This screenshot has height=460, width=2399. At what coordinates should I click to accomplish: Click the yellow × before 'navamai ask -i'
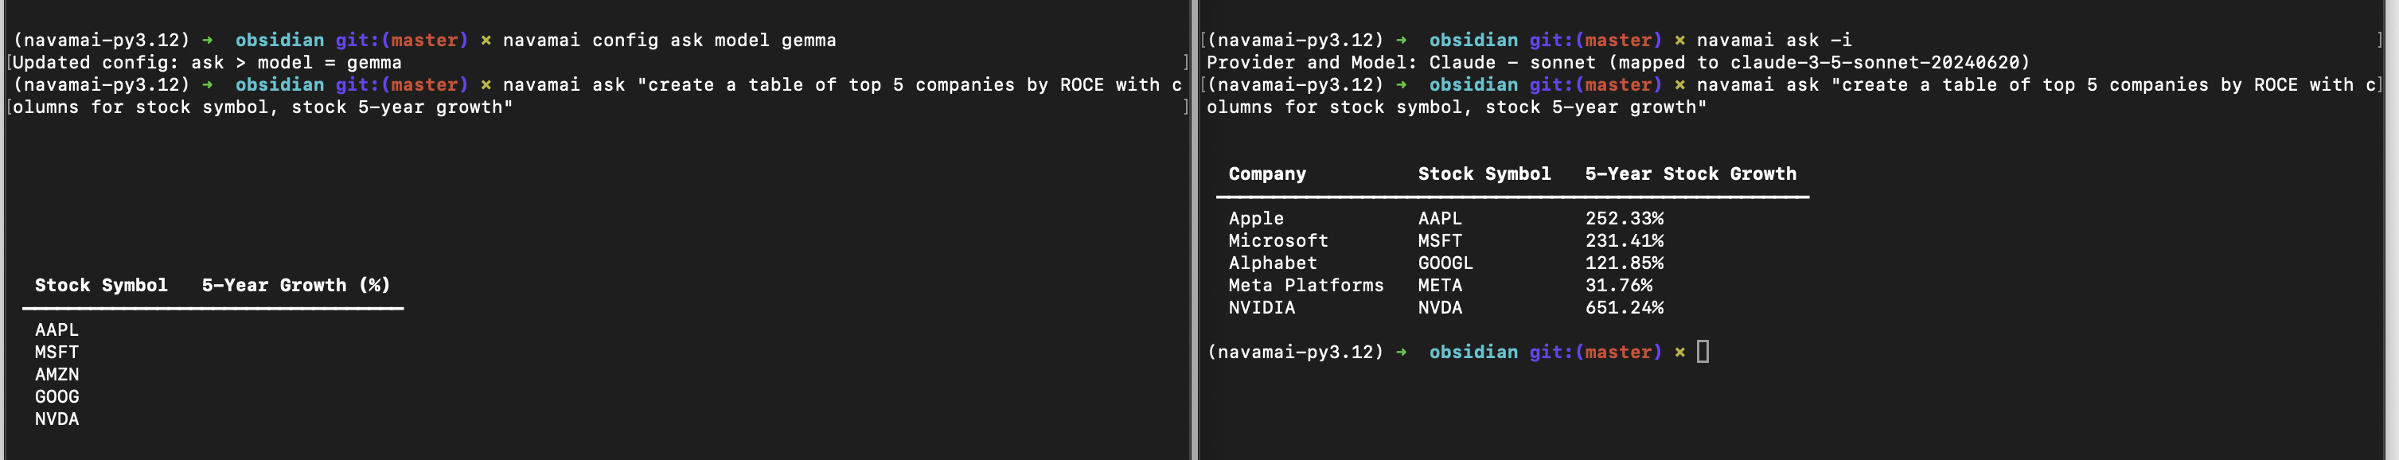1679,40
